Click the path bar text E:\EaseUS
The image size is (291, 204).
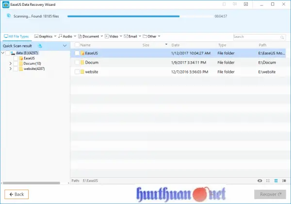(90, 181)
